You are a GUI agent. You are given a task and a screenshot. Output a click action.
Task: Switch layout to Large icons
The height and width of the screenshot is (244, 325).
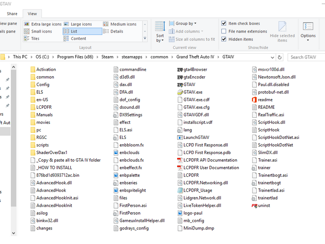click(x=78, y=24)
